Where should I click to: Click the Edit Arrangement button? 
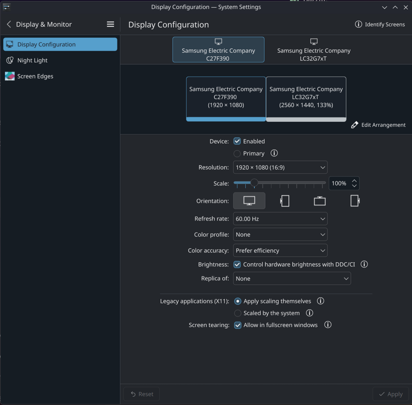coord(378,125)
